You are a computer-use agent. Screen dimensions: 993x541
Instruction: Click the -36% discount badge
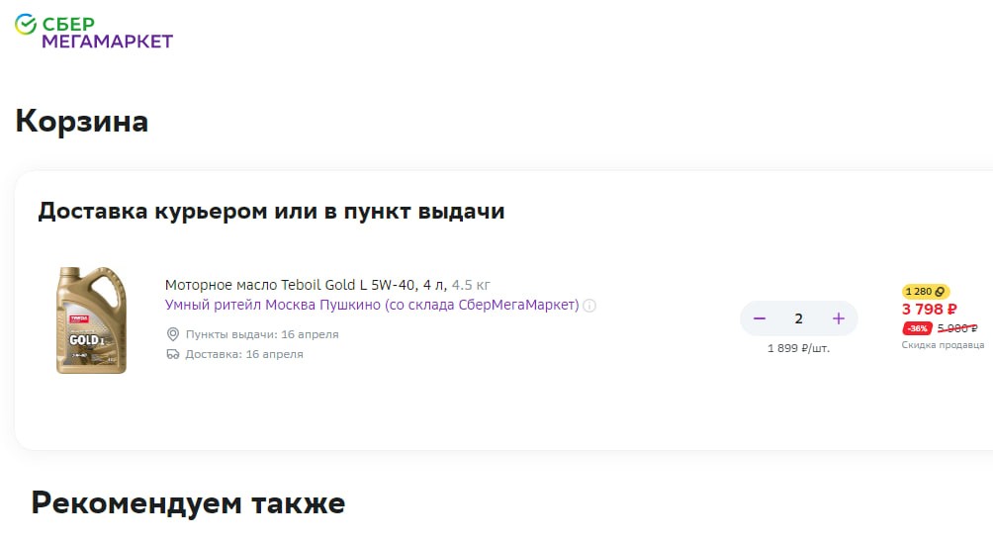tap(917, 328)
